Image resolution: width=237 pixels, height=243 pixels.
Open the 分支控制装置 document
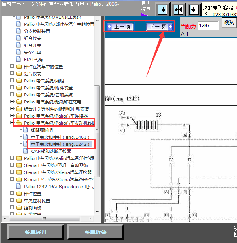click(37, 31)
